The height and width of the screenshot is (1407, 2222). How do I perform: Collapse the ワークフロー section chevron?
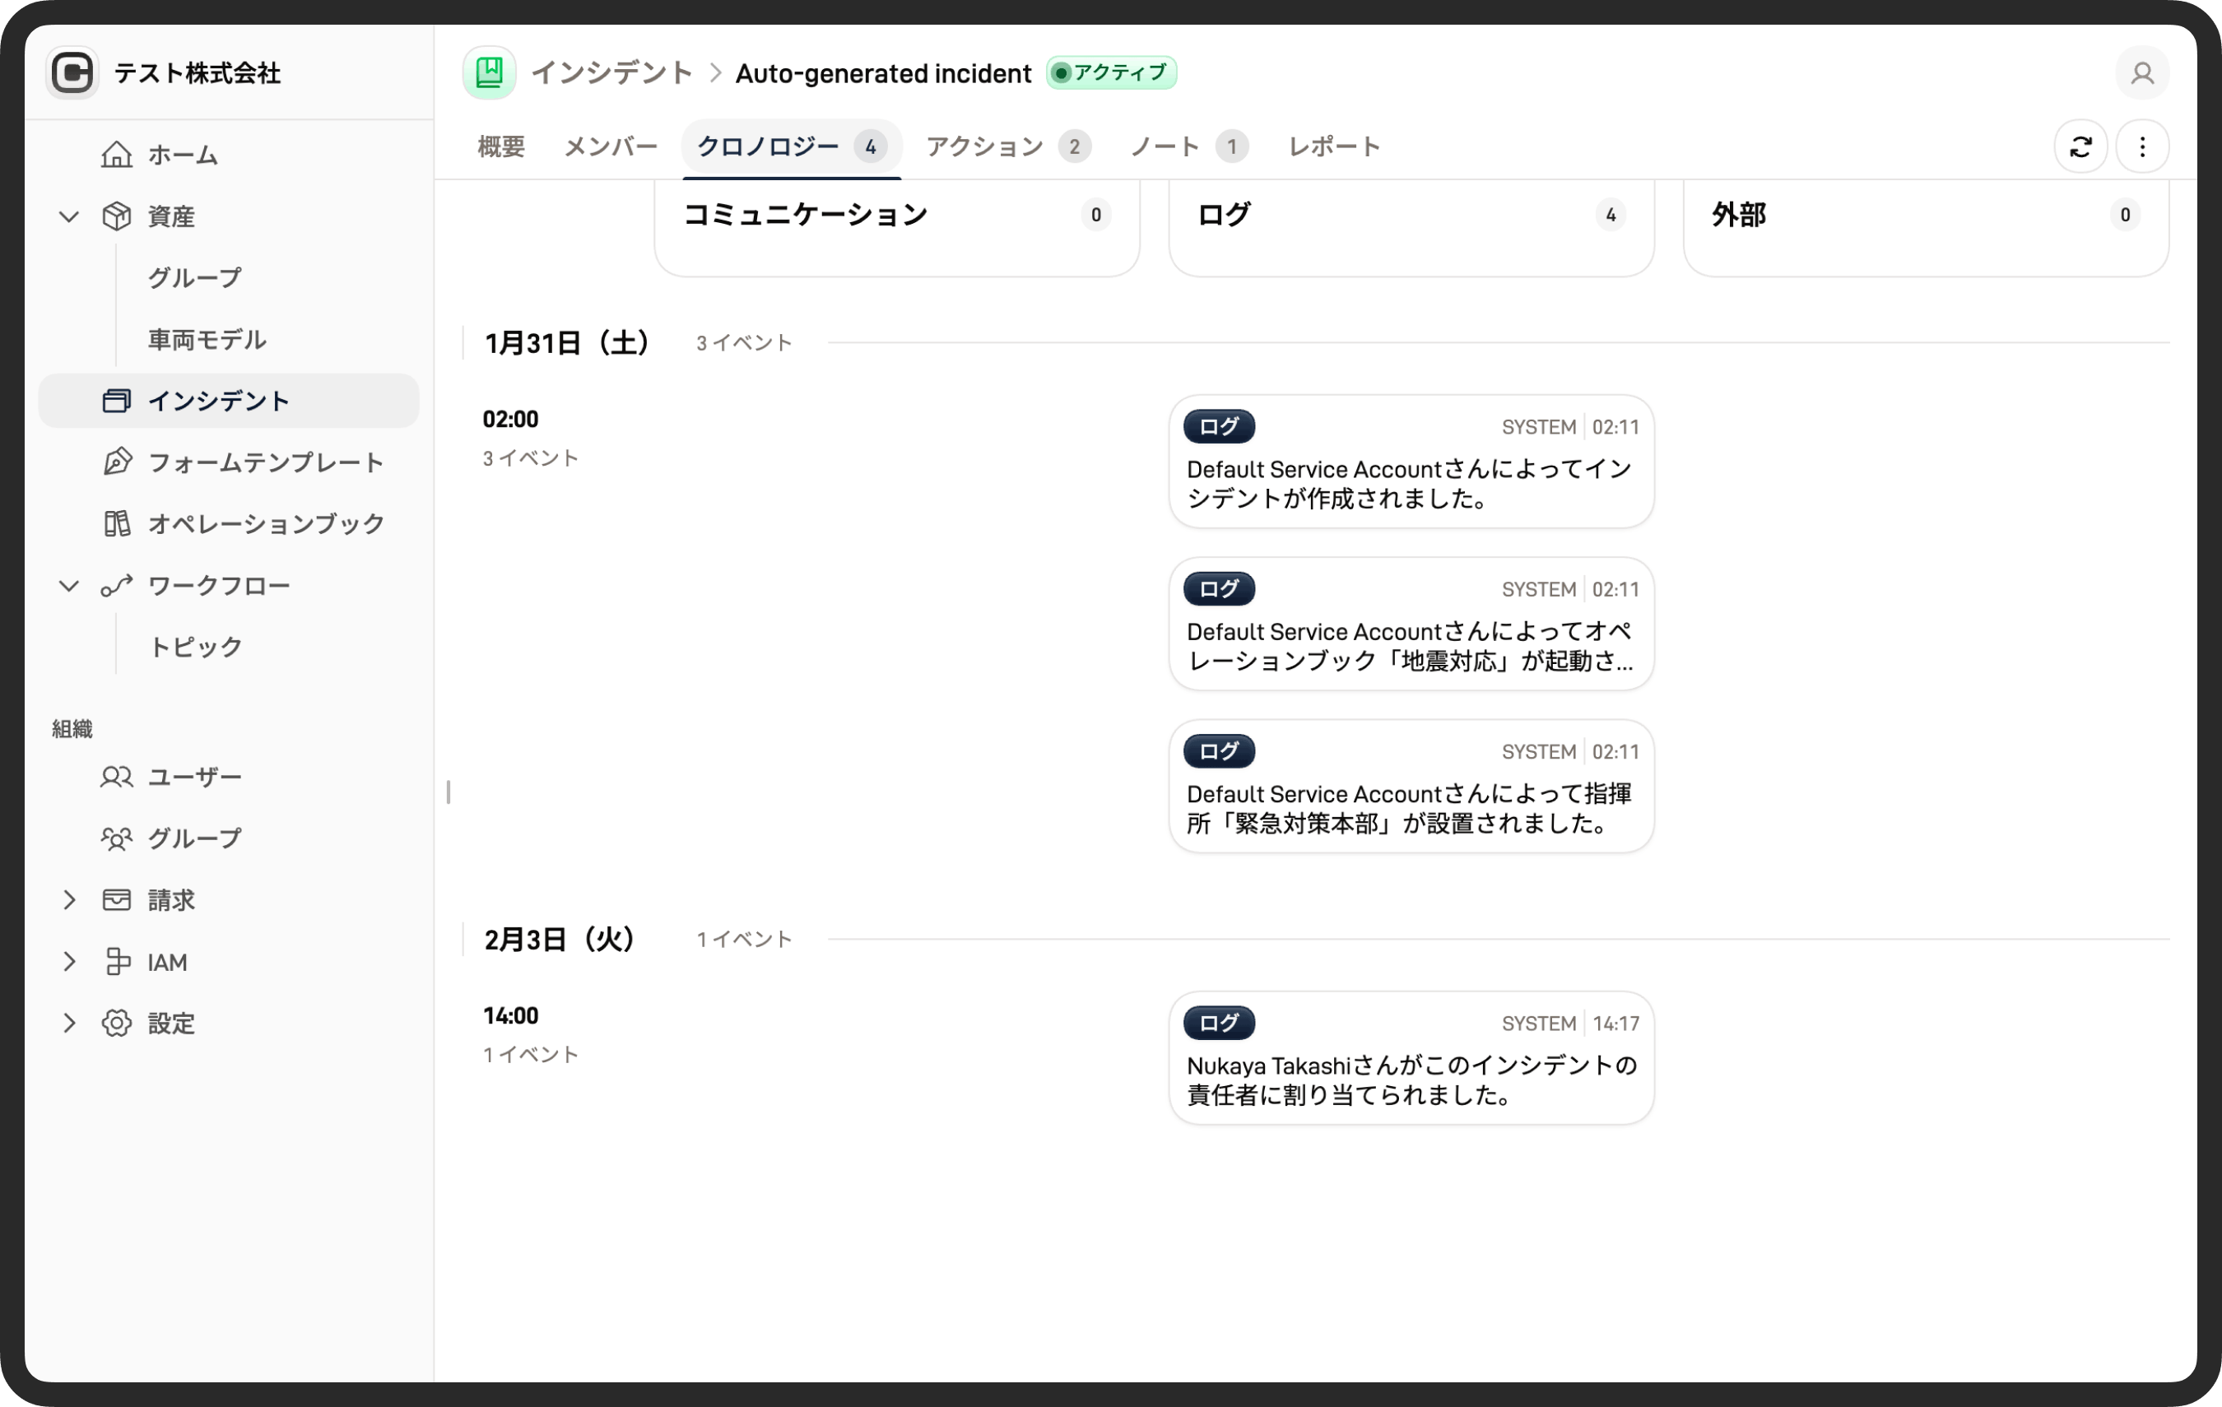point(69,585)
